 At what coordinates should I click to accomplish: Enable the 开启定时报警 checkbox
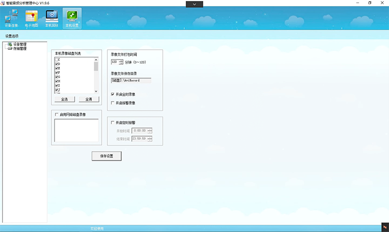[x=113, y=123]
